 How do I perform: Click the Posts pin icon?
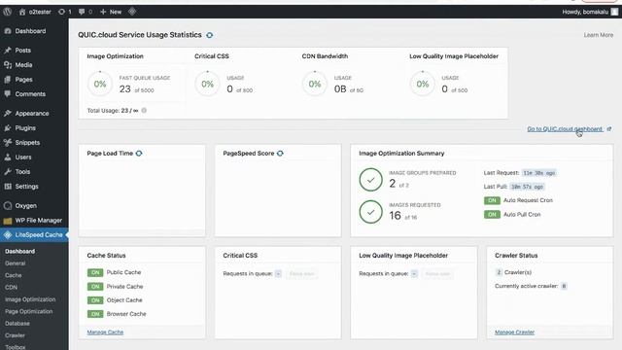click(x=8, y=51)
